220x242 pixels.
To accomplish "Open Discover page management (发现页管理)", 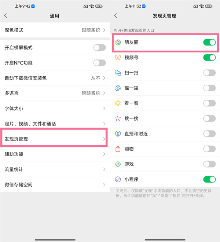I will point(55,139).
